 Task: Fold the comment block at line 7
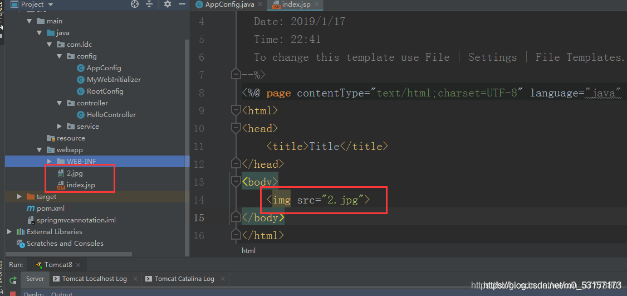pyautogui.click(x=236, y=75)
